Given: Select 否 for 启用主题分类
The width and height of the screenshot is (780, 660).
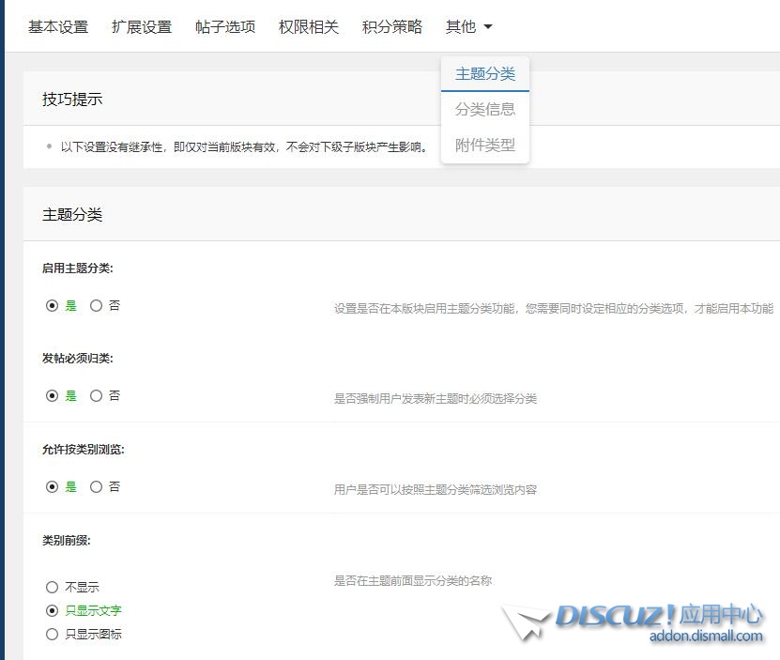Looking at the screenshot, I should [x=97, y=306].
